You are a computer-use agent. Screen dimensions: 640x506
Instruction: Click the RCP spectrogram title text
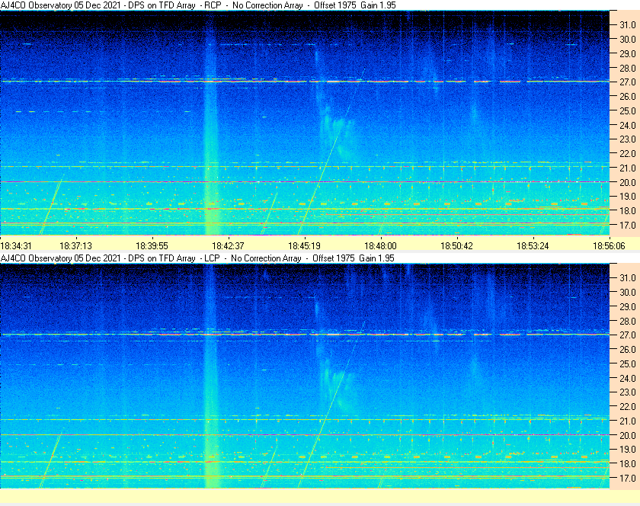[x=198, y=5]
